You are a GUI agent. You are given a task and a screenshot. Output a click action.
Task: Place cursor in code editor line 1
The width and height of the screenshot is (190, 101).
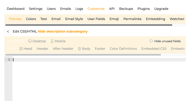99,60
